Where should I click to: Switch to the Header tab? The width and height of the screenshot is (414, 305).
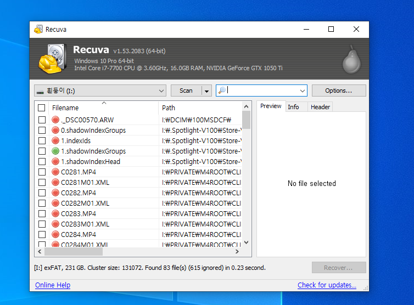(x=320, y=107)
